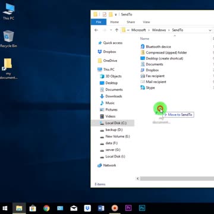Open New Volume (E:) drive
214x214 pixels.
[x=115, y=136]
